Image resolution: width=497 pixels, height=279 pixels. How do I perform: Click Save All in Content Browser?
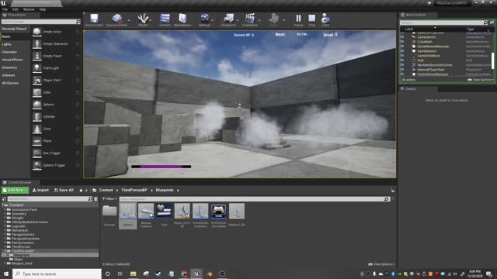click(64, 190)
